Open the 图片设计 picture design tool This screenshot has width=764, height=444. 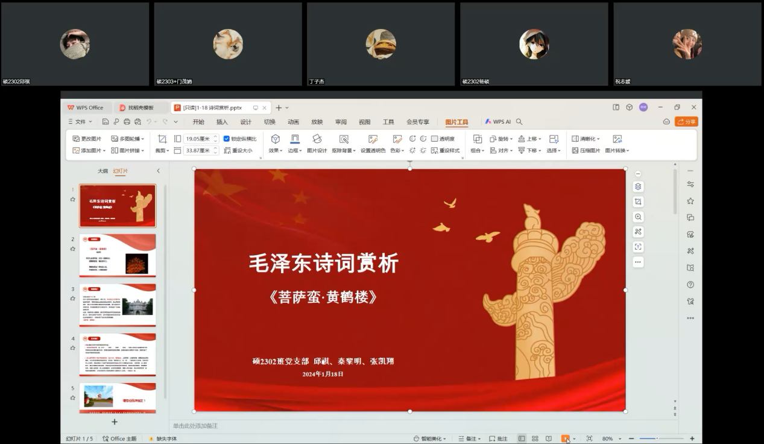click(x=317, y=139)
